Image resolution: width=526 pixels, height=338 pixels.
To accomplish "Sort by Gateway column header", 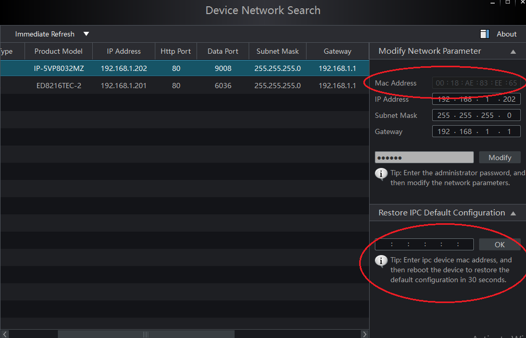I will [x=337, y=51].
